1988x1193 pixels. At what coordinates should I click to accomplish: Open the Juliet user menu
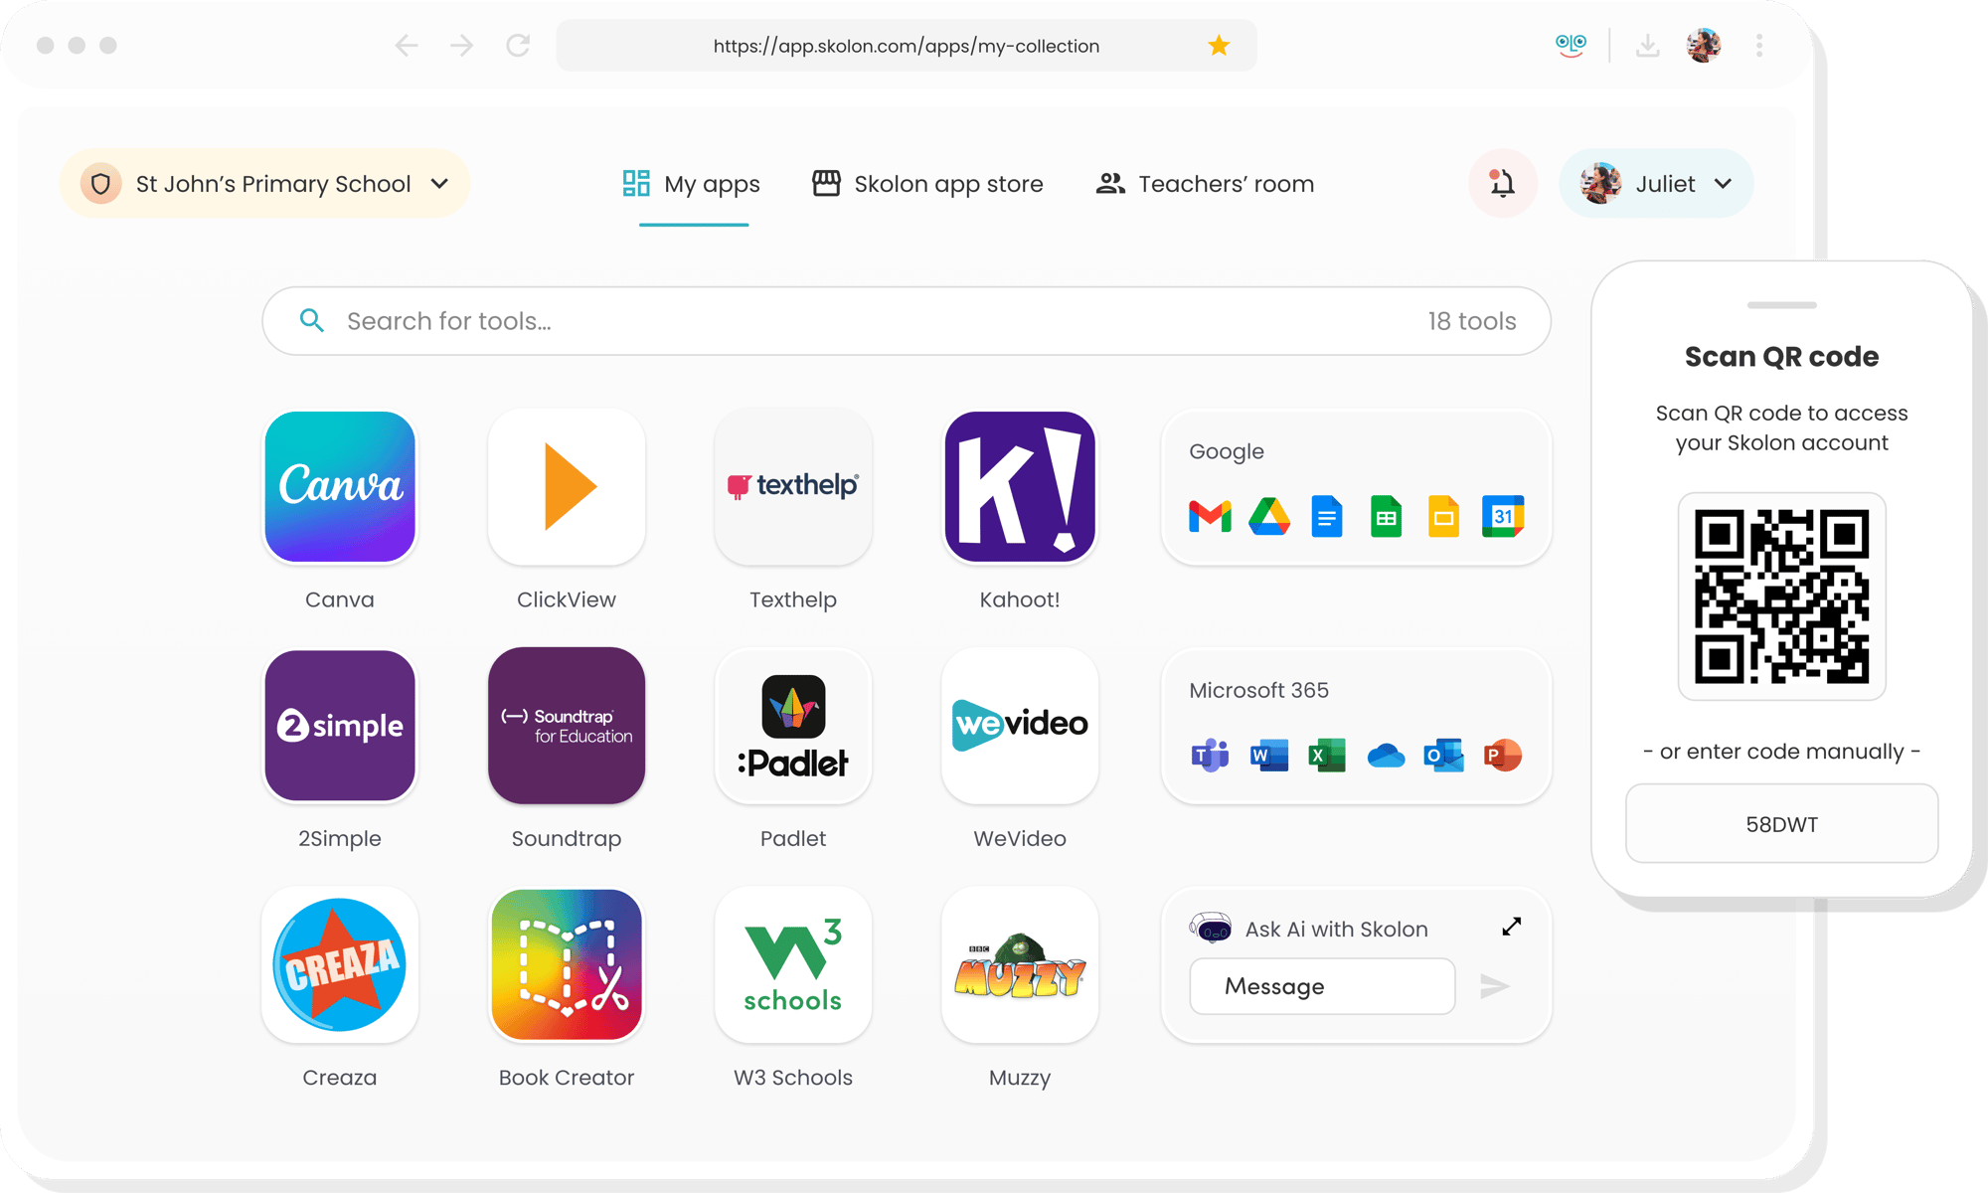tap(1656, 183)
